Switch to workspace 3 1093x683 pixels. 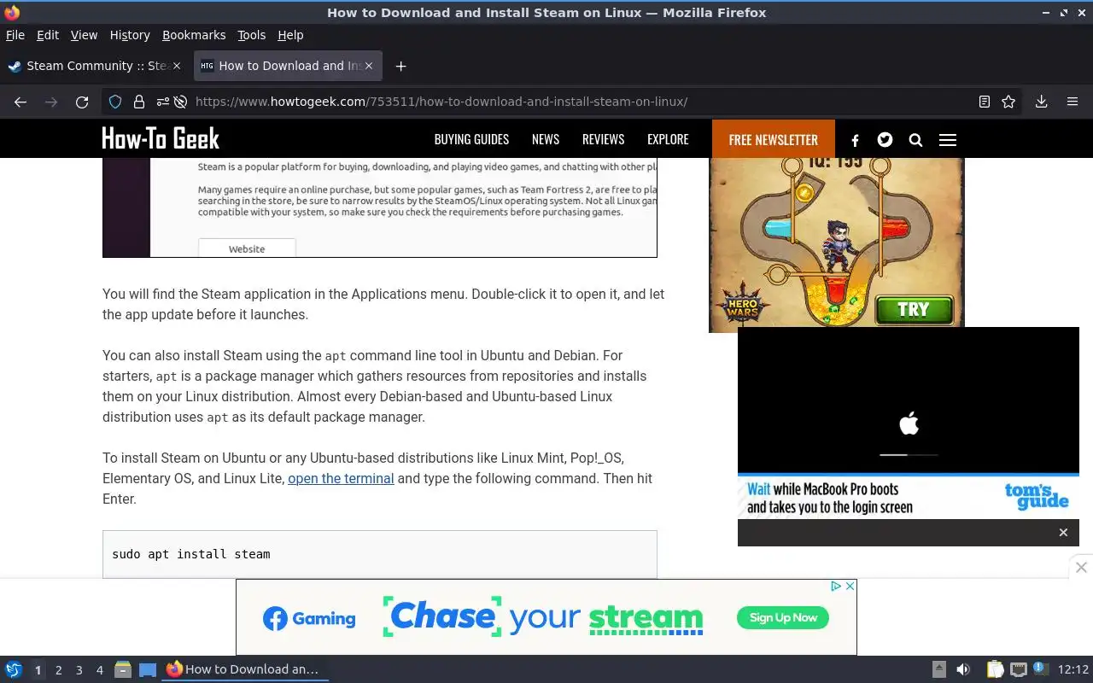(79, 670)
